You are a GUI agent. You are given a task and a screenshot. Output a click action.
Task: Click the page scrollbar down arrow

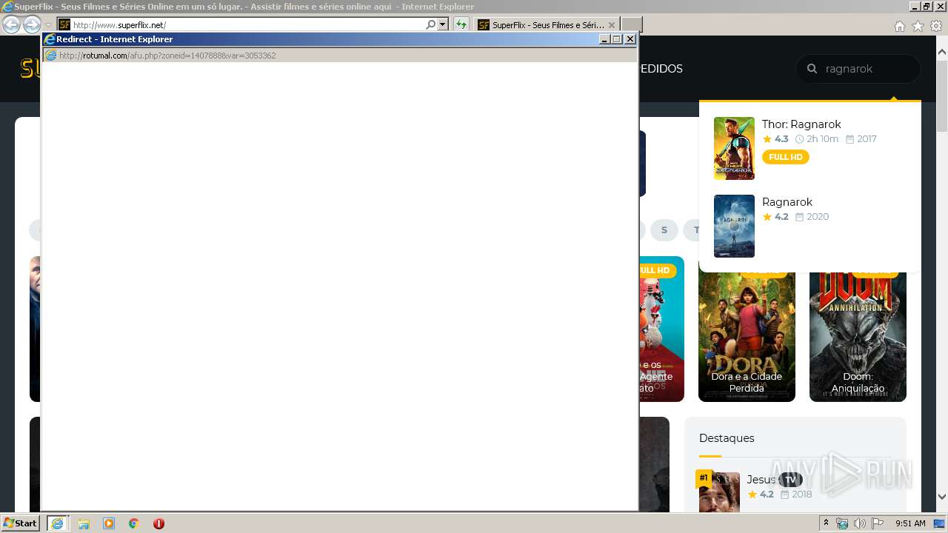point(942,497)
